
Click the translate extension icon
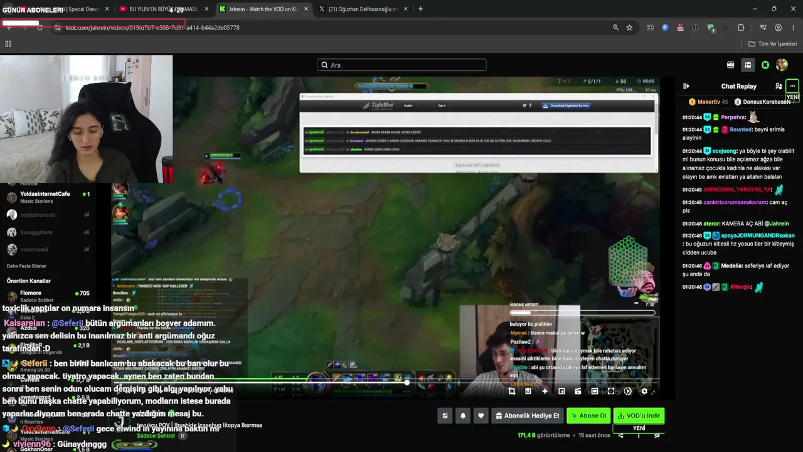click(650, 28)
